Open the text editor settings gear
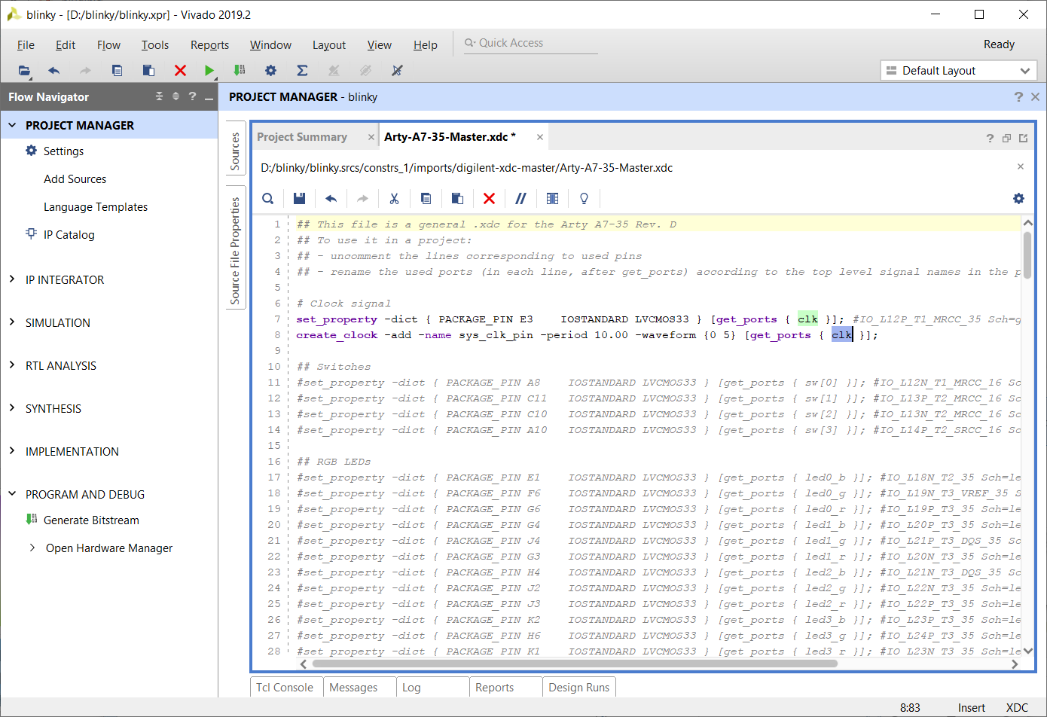Viewport: 1047px width, 717px height. [x=1018, y=198]
